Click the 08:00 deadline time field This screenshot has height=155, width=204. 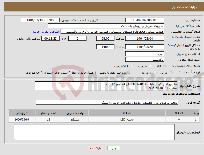coord(105,39)
